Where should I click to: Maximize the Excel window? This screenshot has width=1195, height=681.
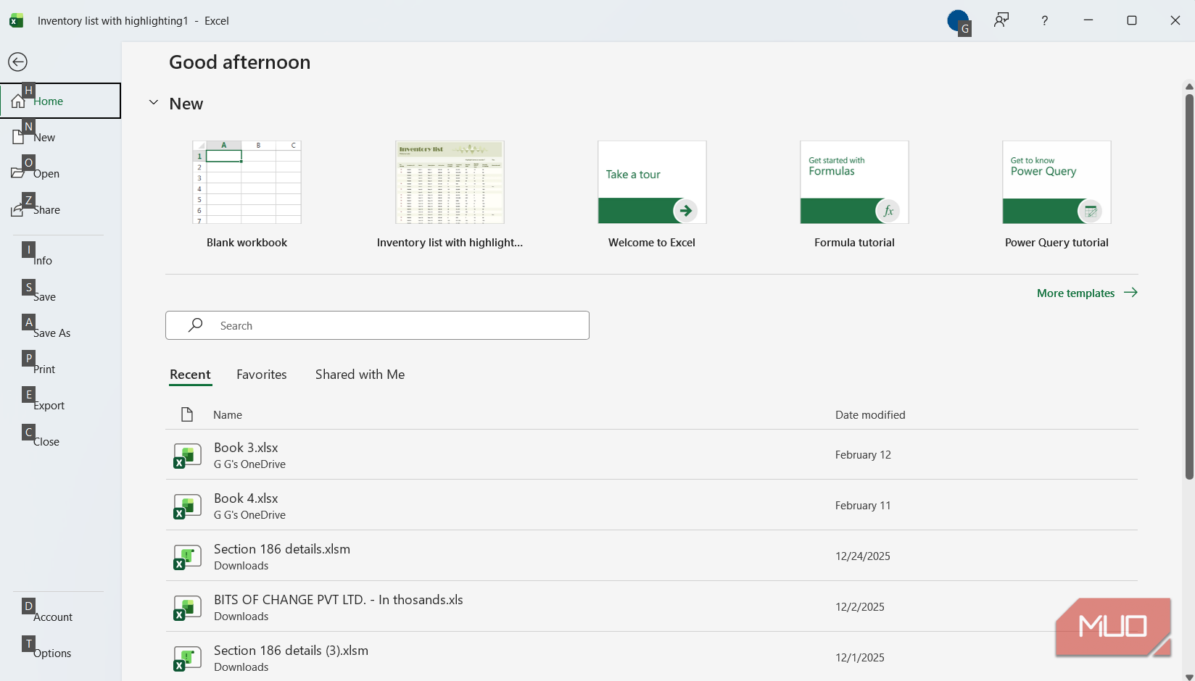[1132, 20]
